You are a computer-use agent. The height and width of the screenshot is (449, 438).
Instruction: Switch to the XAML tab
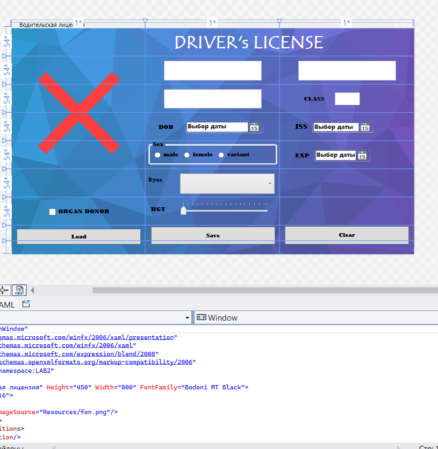point(8,305)
